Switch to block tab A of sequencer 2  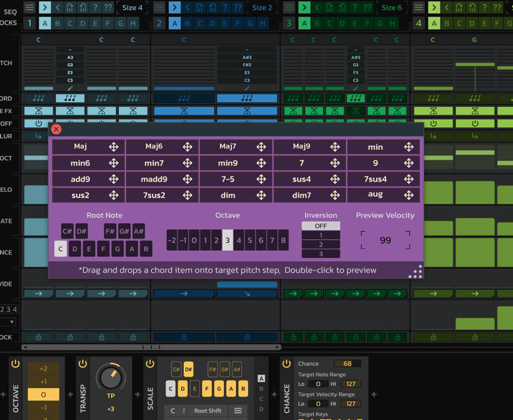click(174, 22)
